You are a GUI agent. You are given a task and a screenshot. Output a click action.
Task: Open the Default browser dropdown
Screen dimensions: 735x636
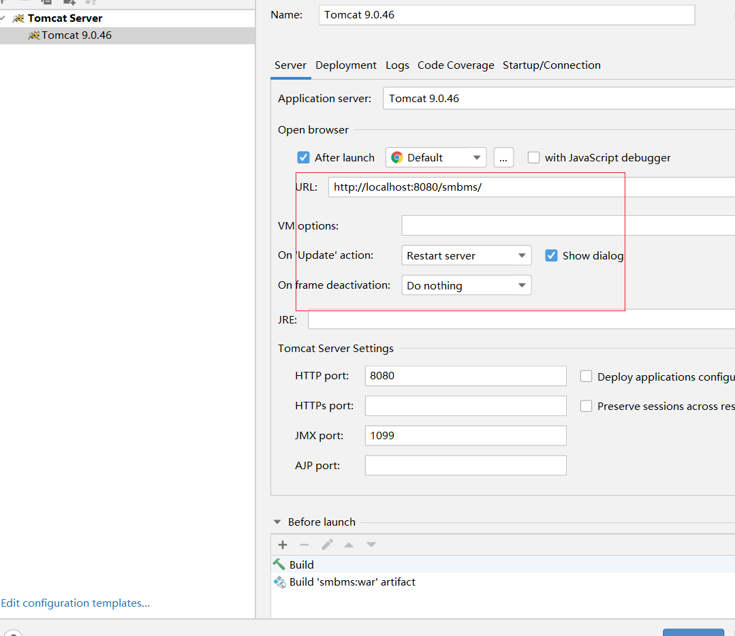(436, 157)
